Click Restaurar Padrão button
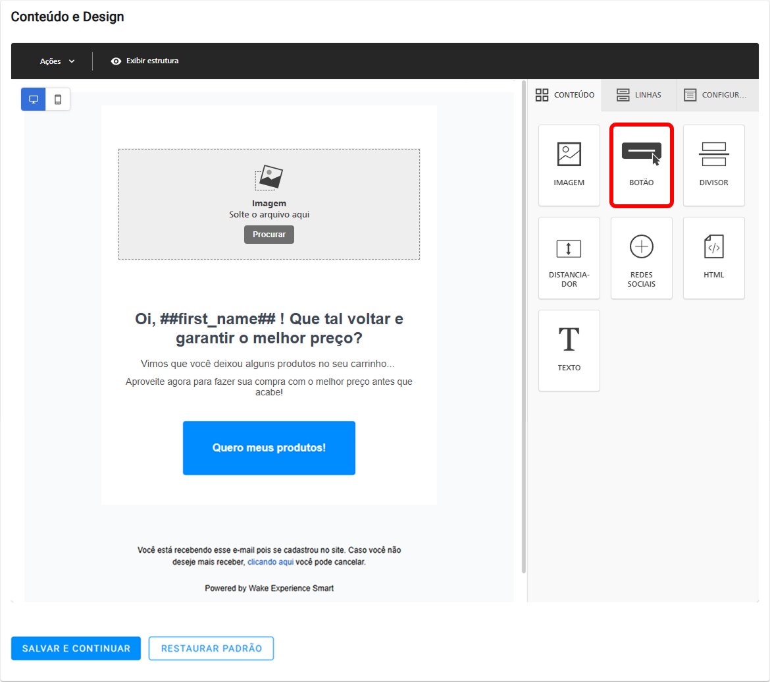The image size is (770, 682). (211, 648)
